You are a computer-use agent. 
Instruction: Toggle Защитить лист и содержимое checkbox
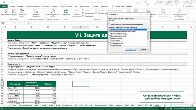pos(109,24)
